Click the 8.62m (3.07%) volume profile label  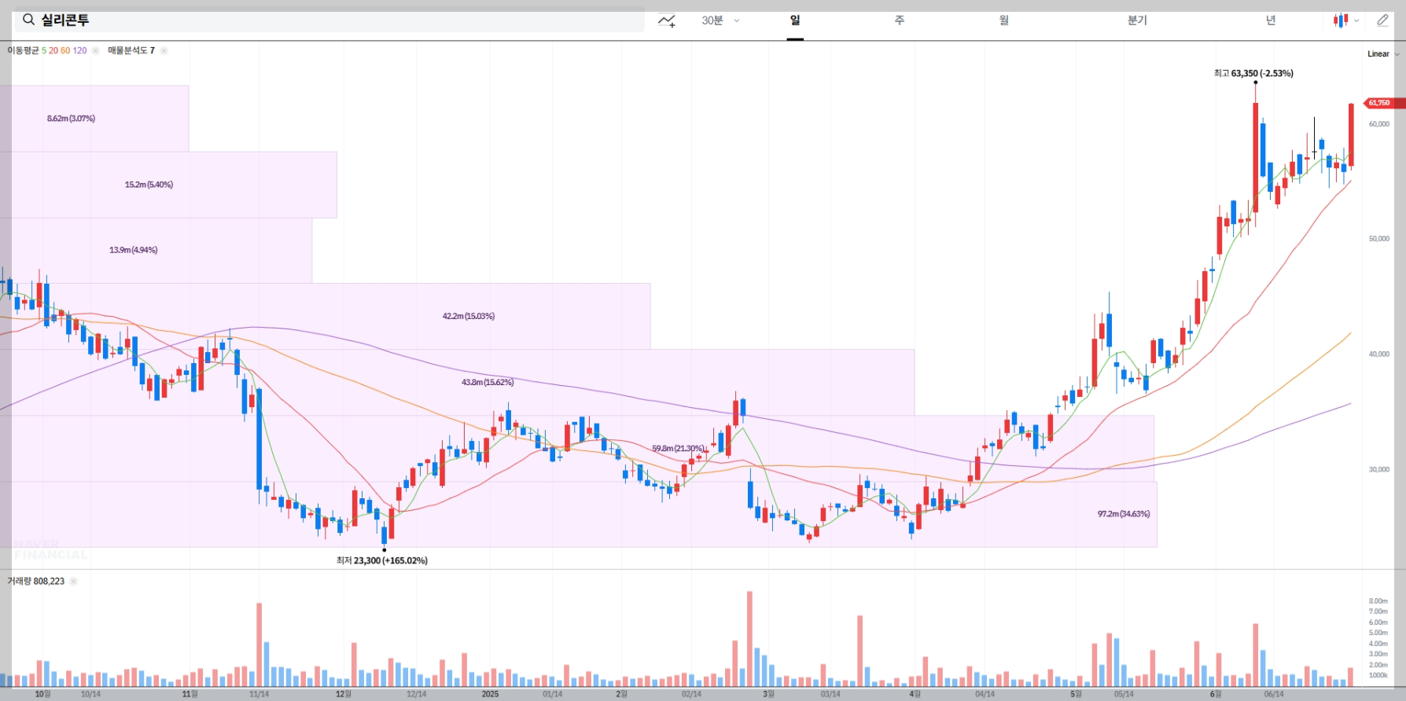click(71, 119)
